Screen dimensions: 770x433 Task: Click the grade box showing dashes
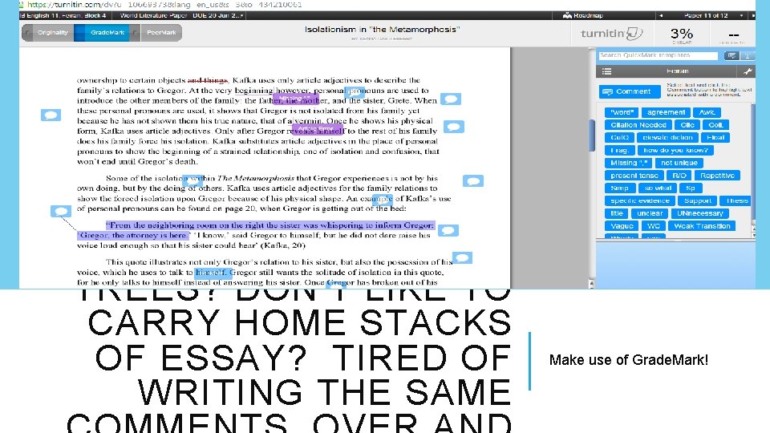pos(734,34)
